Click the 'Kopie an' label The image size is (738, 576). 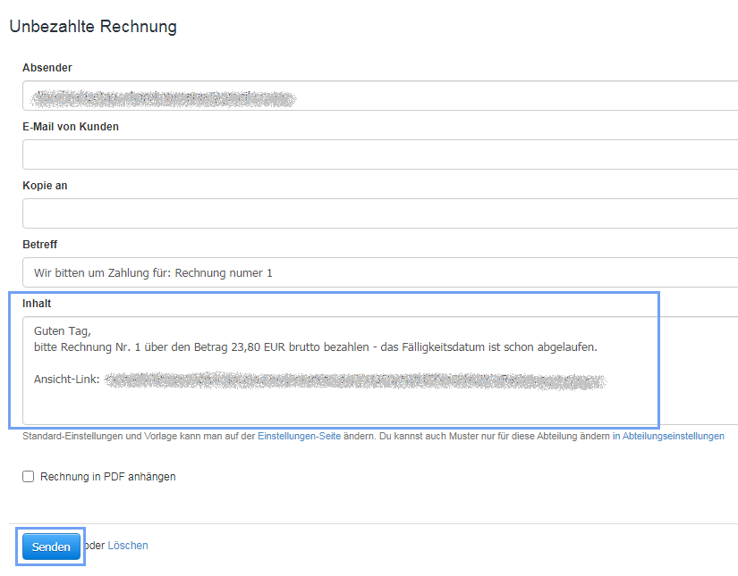point(45,186)
